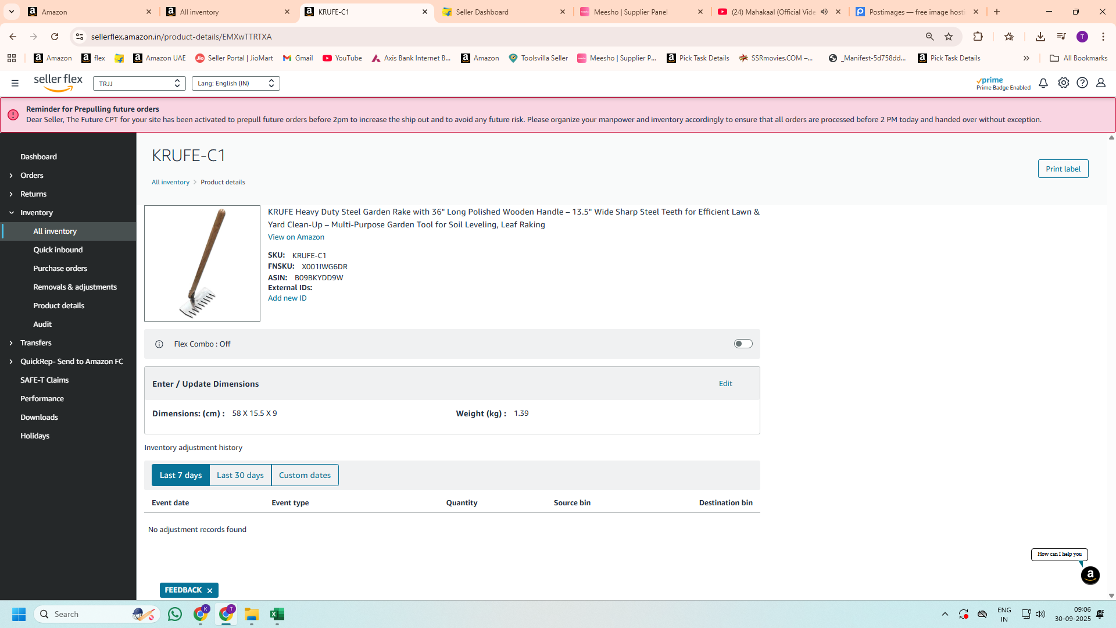The image size is (1116, 628).
Task: Open the Lang: English (IN) dropdown
Action: [x=235, y=83]
